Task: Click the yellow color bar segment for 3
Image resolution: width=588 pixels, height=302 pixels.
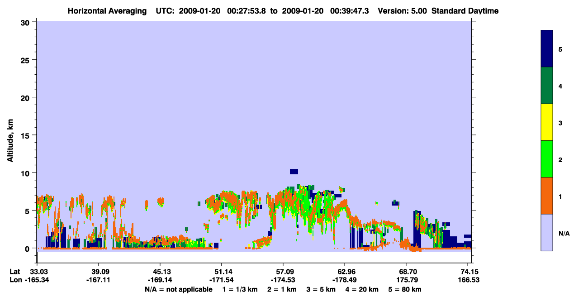Action: 547,122
